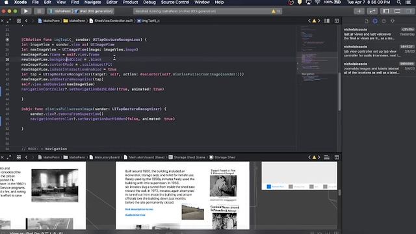Close the top code editor pane
Screen dimensions: 416x234
[x=3, y=21]
